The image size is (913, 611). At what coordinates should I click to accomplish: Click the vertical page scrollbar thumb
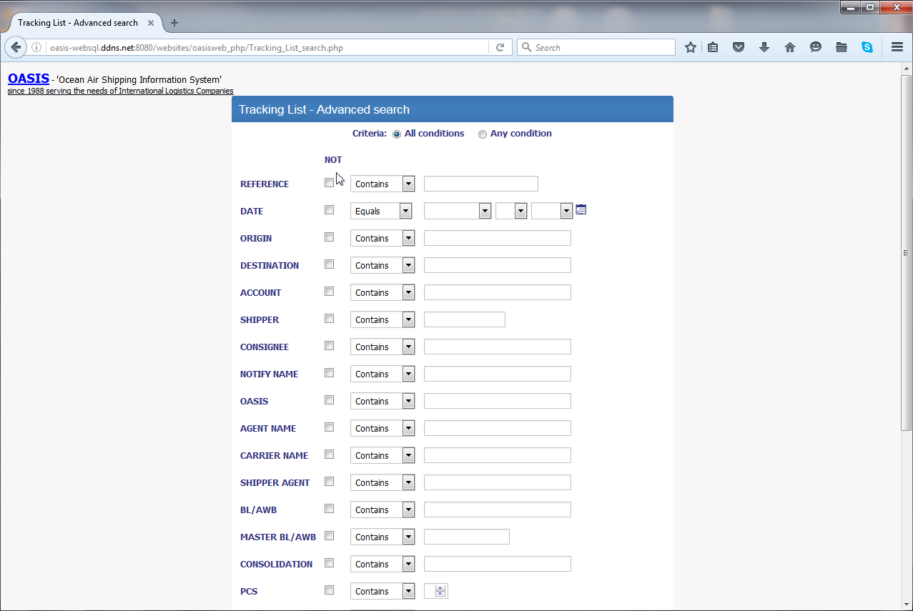pyautogui.click(x=907, y=252)
